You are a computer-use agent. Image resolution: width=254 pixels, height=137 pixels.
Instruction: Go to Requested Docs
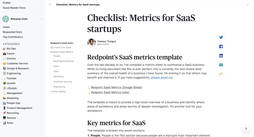click(13, 32)
